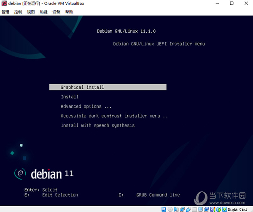Select the Graphical install boot entry

point(108,87)
